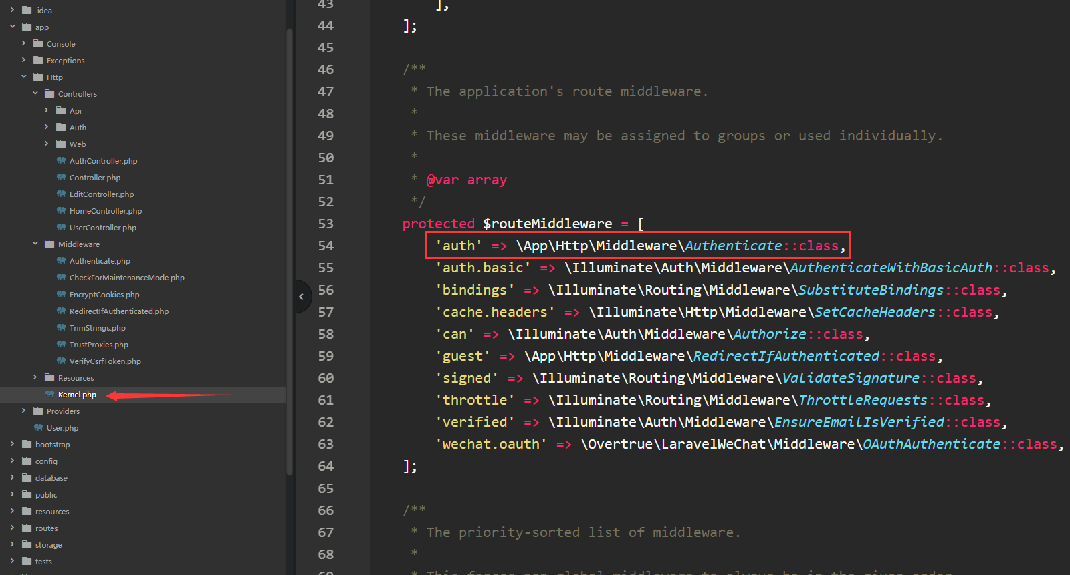Click line number 63 in the gutter
The image size is (1070, 575).
click(x=326, y=444)
